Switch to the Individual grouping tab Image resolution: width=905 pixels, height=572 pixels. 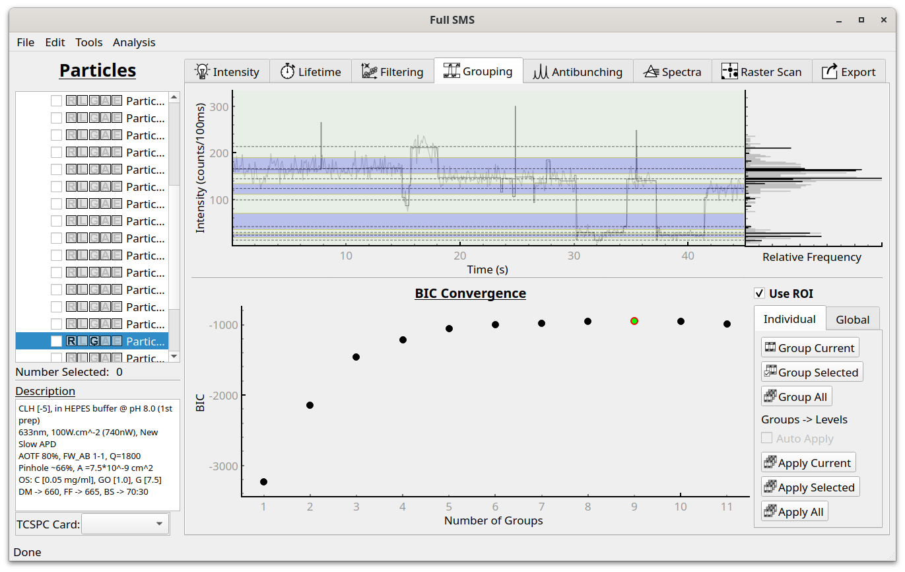click(789, 319)
